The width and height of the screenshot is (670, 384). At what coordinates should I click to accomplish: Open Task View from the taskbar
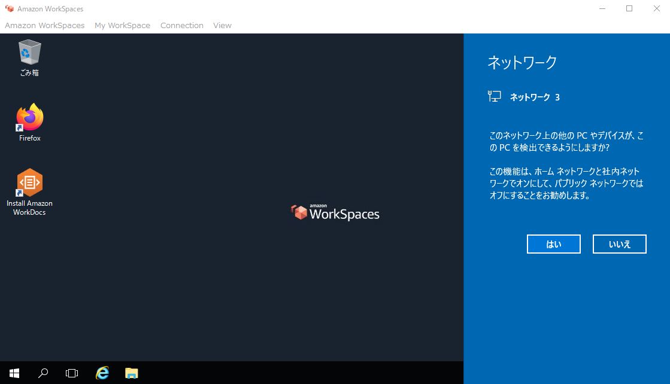(x=72, y=373)
